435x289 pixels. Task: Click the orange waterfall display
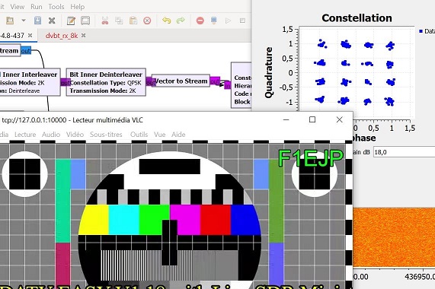pyautogui.click(x=394, y=237)
